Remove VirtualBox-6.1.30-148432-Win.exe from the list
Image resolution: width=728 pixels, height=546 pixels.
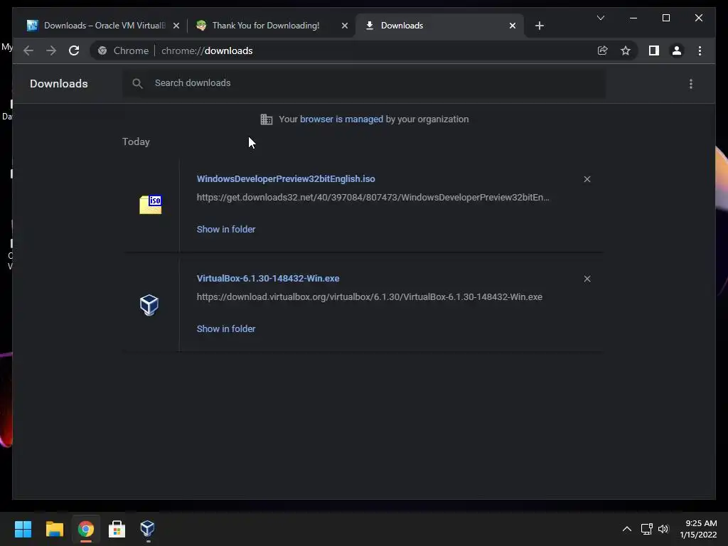587,279
